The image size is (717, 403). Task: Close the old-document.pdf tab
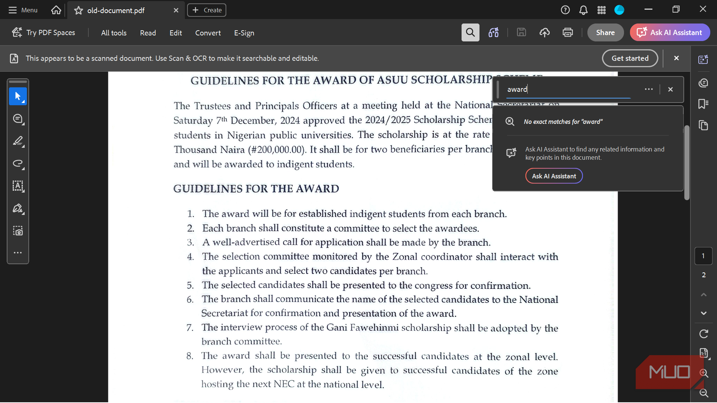(176, 10)
